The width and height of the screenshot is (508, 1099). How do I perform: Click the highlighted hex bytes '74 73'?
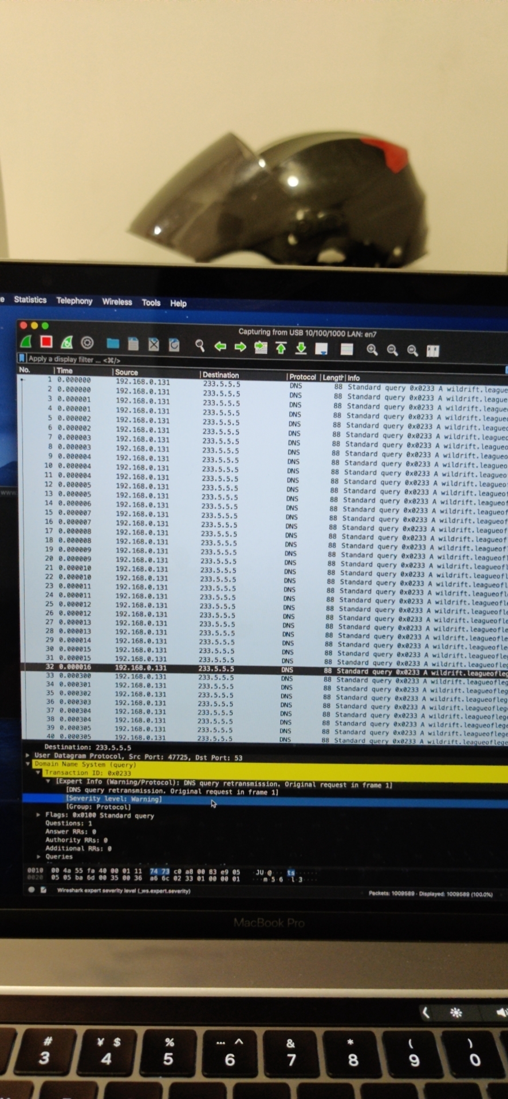coord(160,871)
